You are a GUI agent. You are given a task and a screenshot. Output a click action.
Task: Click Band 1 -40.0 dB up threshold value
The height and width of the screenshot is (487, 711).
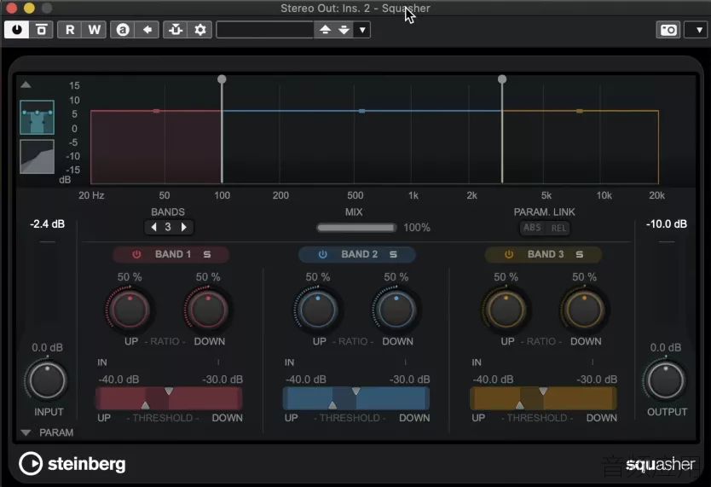pyautogui.click(x=118, y=380)
